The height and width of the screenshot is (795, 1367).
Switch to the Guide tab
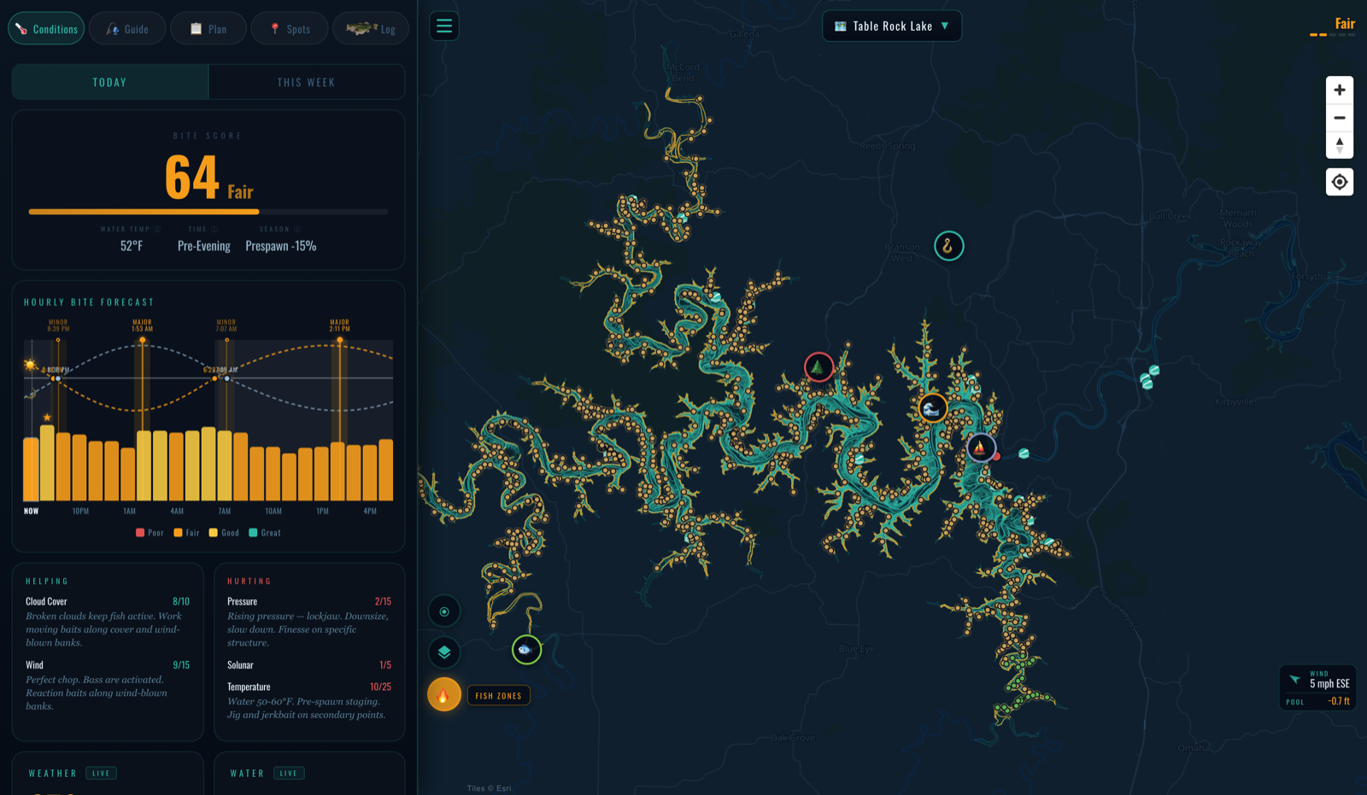click(x=127, y=29)
